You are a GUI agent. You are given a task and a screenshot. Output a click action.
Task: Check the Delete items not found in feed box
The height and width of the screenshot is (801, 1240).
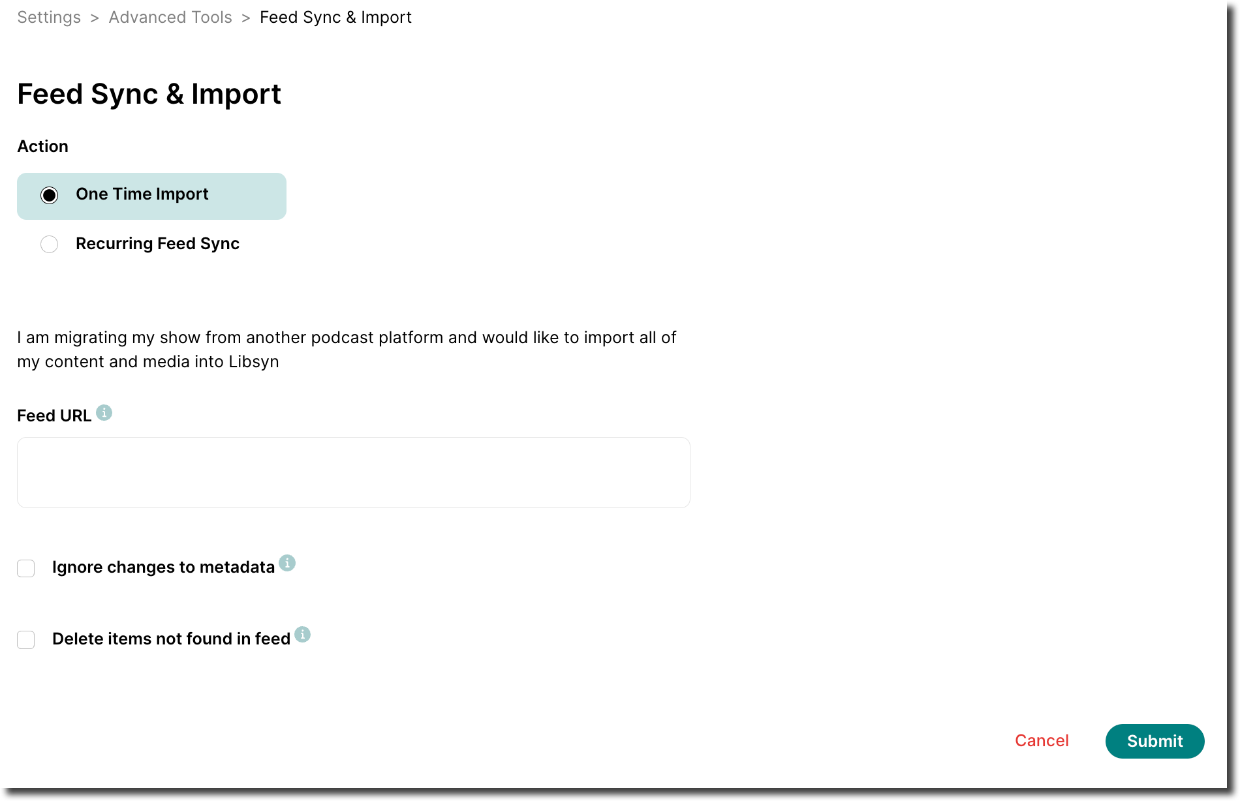click(25, 640)
